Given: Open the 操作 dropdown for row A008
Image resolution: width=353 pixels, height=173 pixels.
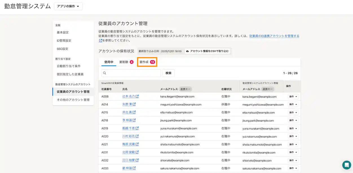Looking at the screenshot, I should [x=293, y=96].
